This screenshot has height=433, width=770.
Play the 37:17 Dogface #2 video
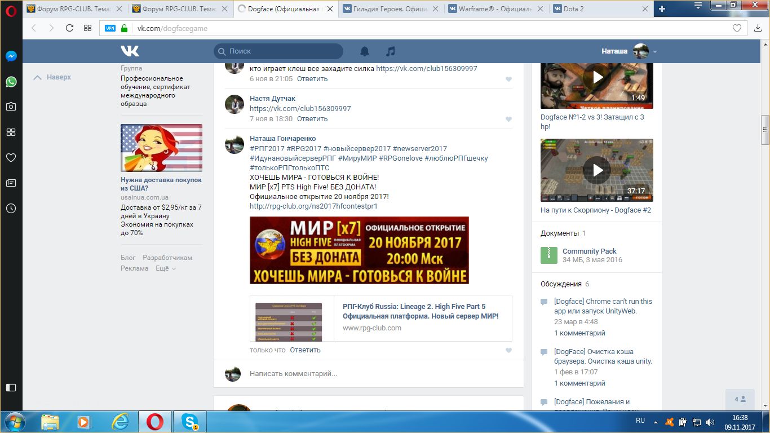[596, 170]
